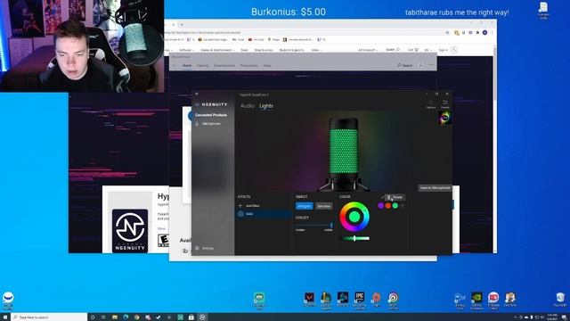Open the Deals tab in Microsoft Store

267,65
